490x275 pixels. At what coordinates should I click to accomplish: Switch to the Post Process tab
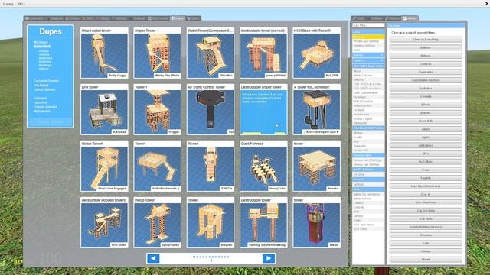point(158,18)
